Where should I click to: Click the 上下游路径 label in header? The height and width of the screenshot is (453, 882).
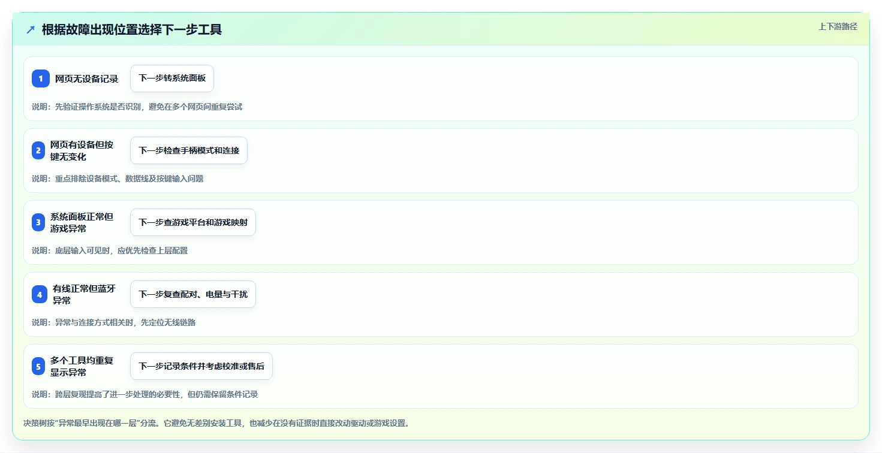point(838,26)
